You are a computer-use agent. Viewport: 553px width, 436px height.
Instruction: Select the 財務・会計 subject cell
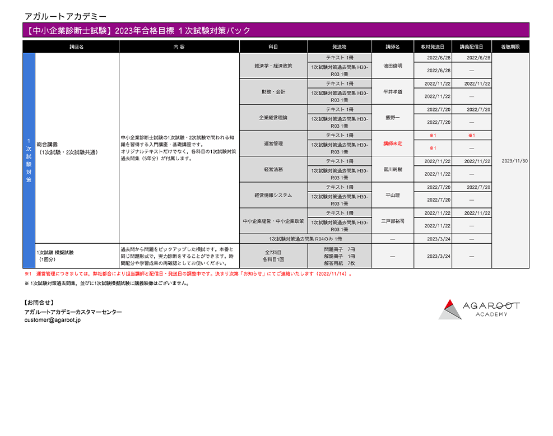point(273,91)
